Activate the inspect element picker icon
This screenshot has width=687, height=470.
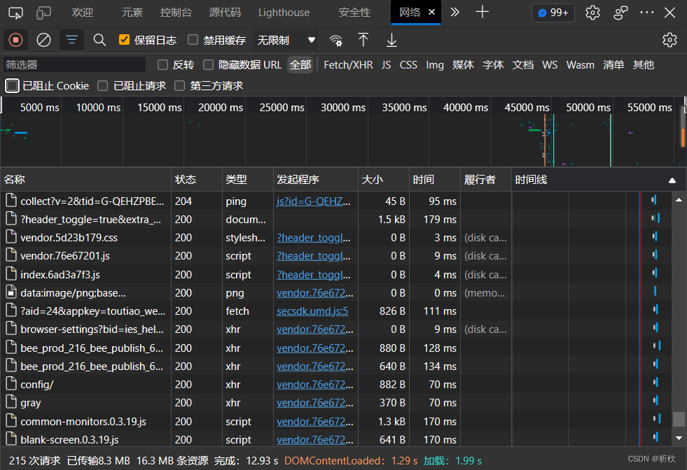tap(15, 13)
